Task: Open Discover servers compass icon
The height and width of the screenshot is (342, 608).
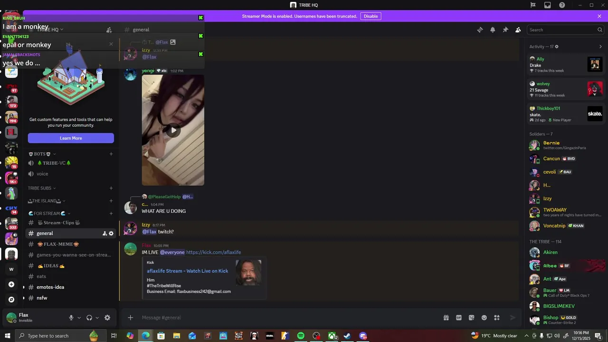Action: tap(11, 300)
